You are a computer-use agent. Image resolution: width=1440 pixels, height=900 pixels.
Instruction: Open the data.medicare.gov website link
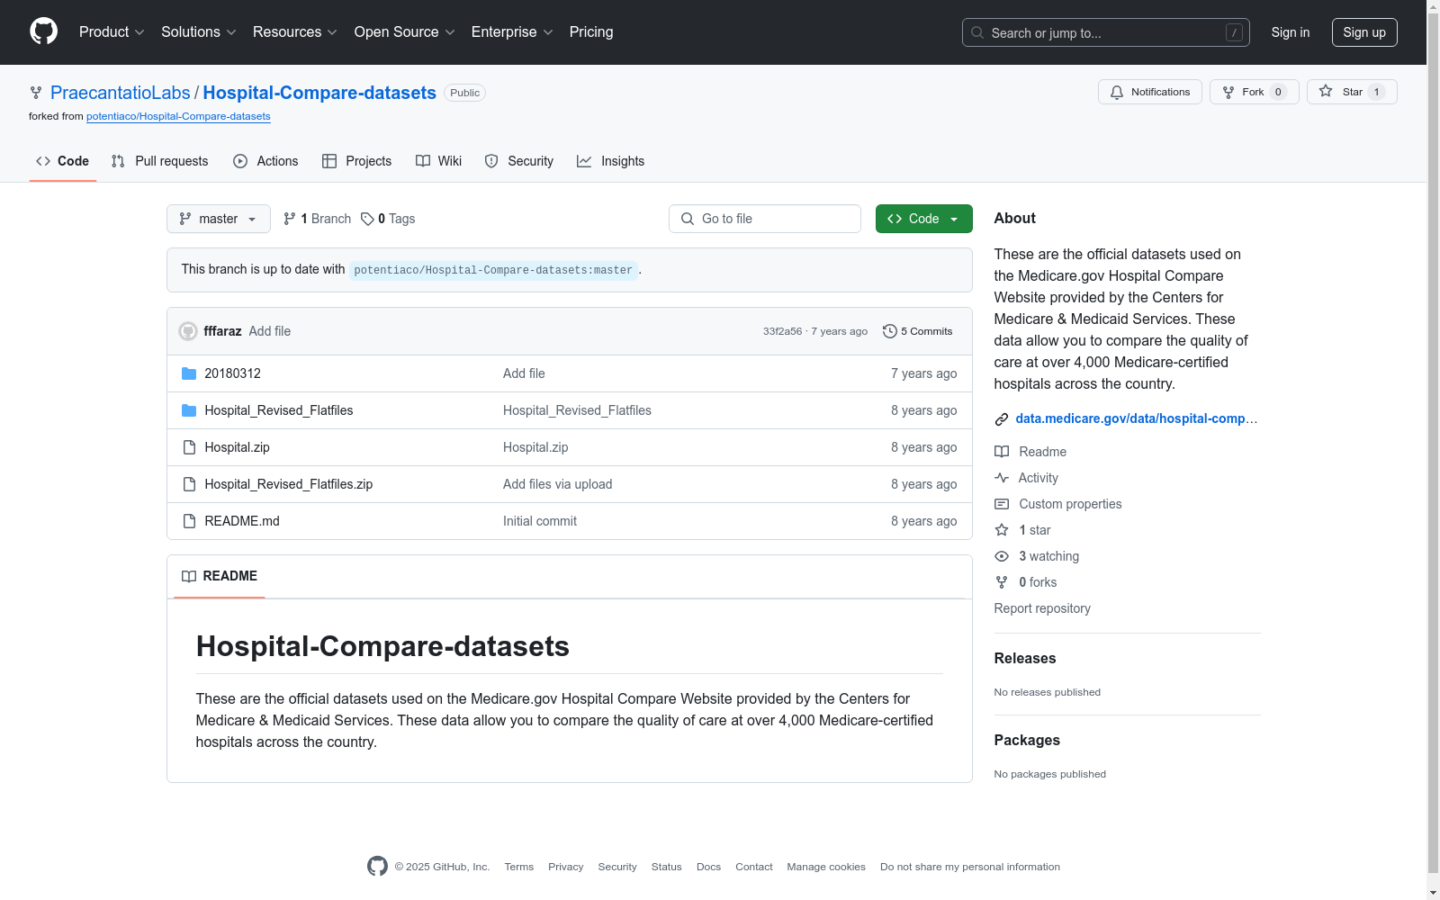[1137, 418]
